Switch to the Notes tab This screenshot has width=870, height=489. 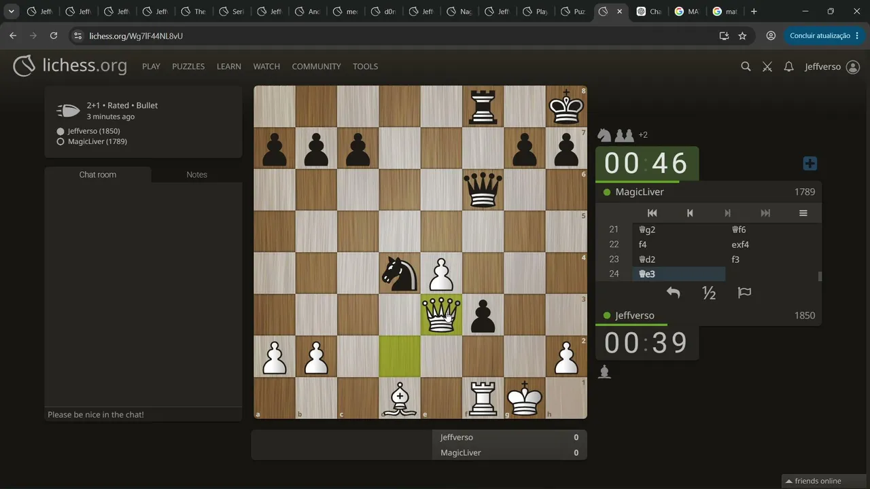pos(196,175)
